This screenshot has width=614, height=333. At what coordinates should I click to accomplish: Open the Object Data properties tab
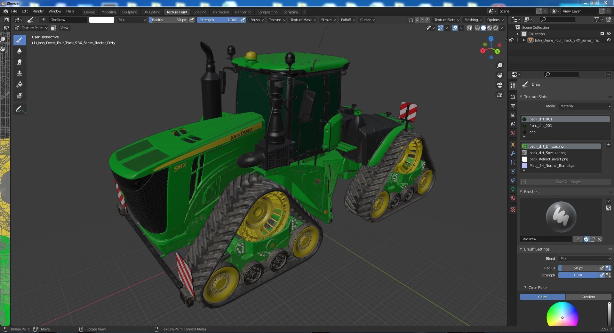513,189
